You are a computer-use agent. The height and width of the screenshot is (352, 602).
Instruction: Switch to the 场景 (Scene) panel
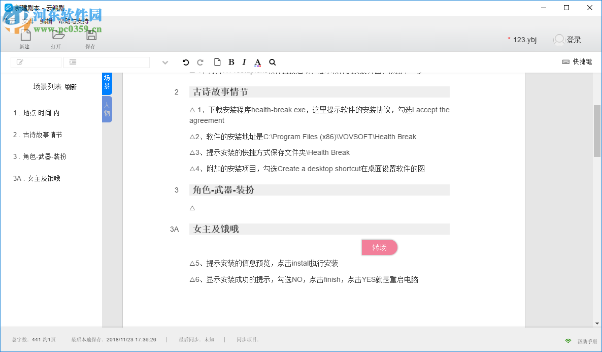tap(107, 83)
